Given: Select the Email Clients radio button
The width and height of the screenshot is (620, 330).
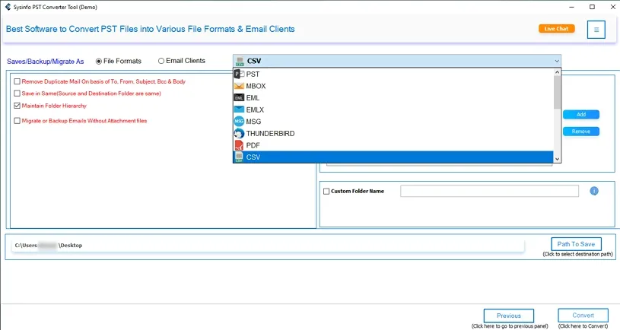Looking at the screenshot, I should point(161,61).
